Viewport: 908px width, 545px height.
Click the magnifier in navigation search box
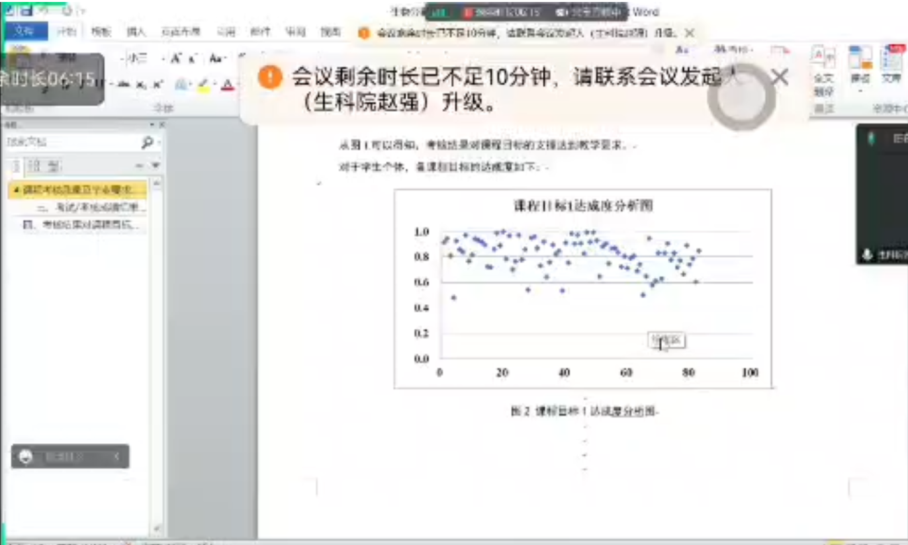pos(148,142)
